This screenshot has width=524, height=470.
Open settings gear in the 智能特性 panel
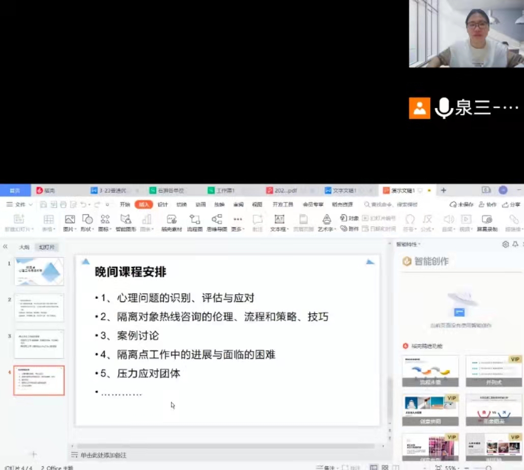pyautogui.click(x=505, y=244)
